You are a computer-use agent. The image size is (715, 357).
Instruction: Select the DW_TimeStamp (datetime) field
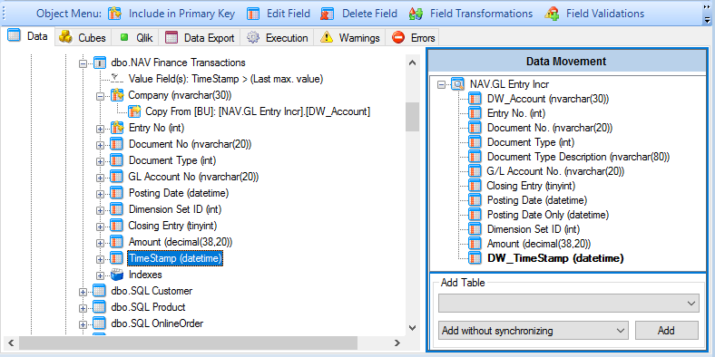pyautogui.click(x=555, y=258)
